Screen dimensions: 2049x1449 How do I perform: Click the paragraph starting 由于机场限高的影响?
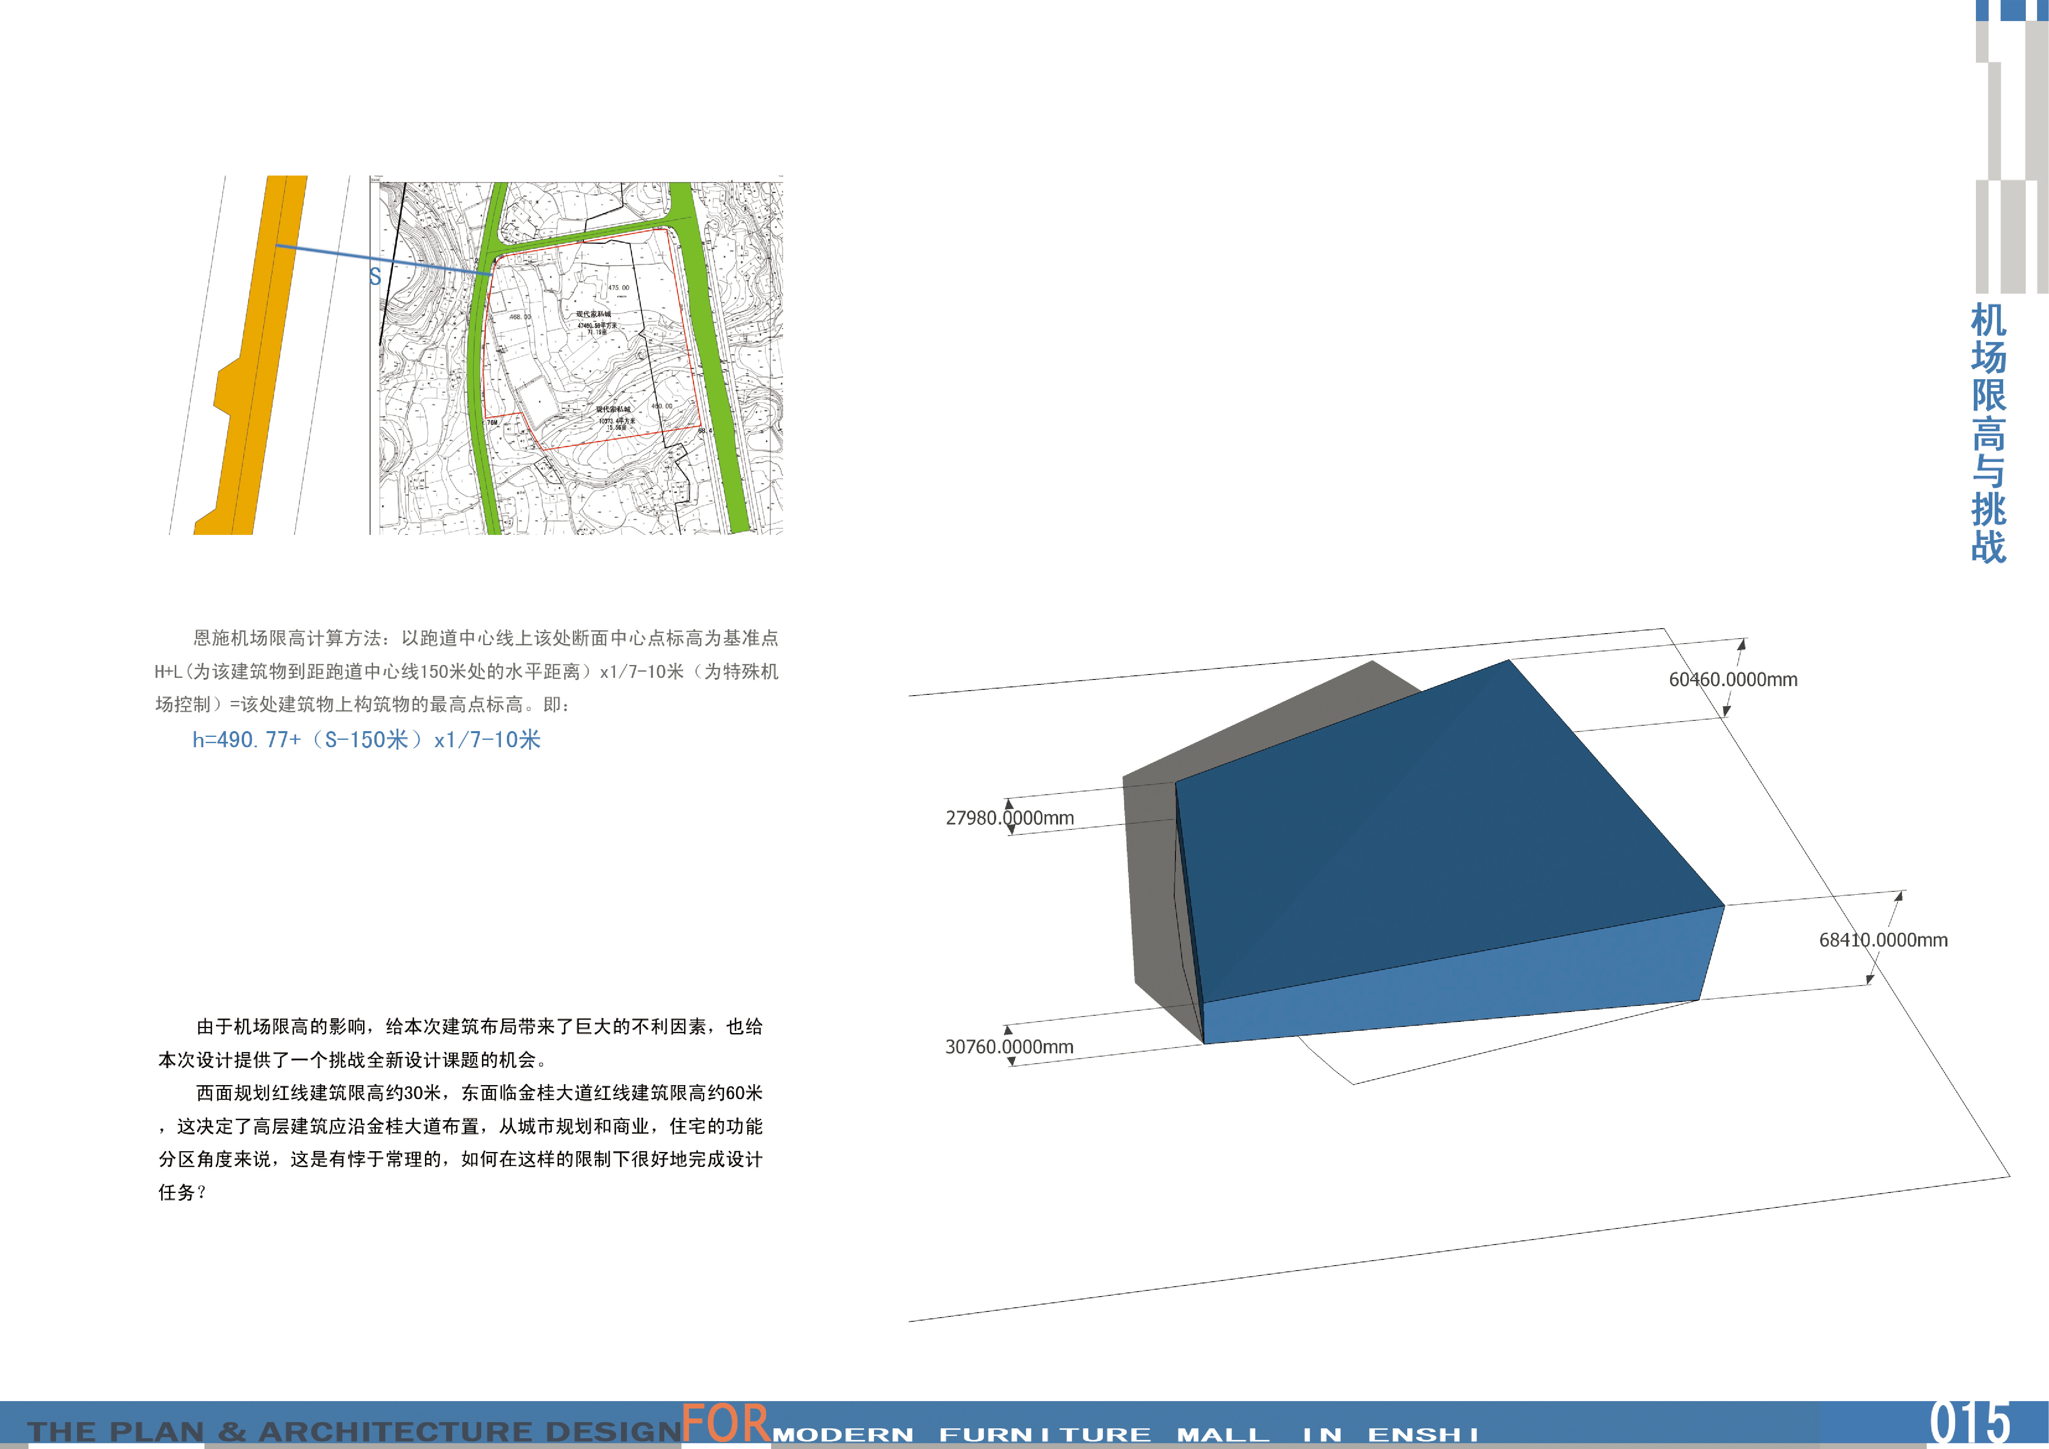pos(461,1043)
